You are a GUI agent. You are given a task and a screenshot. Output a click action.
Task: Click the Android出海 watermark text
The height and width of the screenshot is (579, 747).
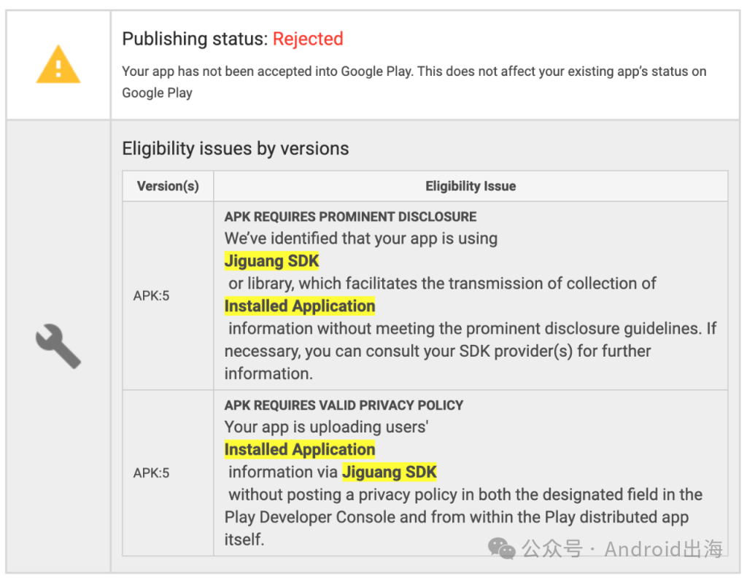pos(664,548)
